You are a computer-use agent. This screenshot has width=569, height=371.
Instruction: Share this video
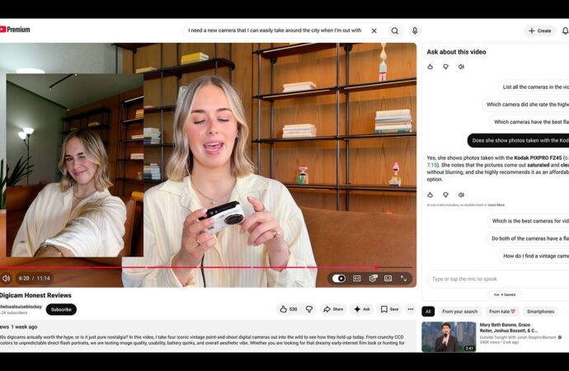[x=333, y=309]
